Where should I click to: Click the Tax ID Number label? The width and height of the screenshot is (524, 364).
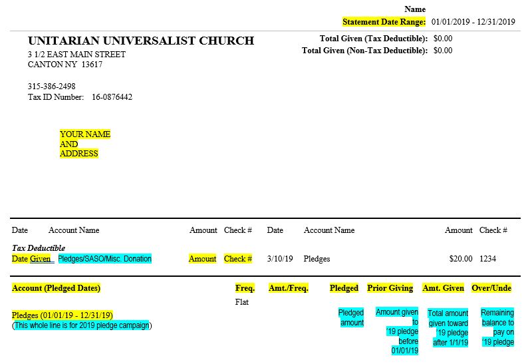point(56,97)
